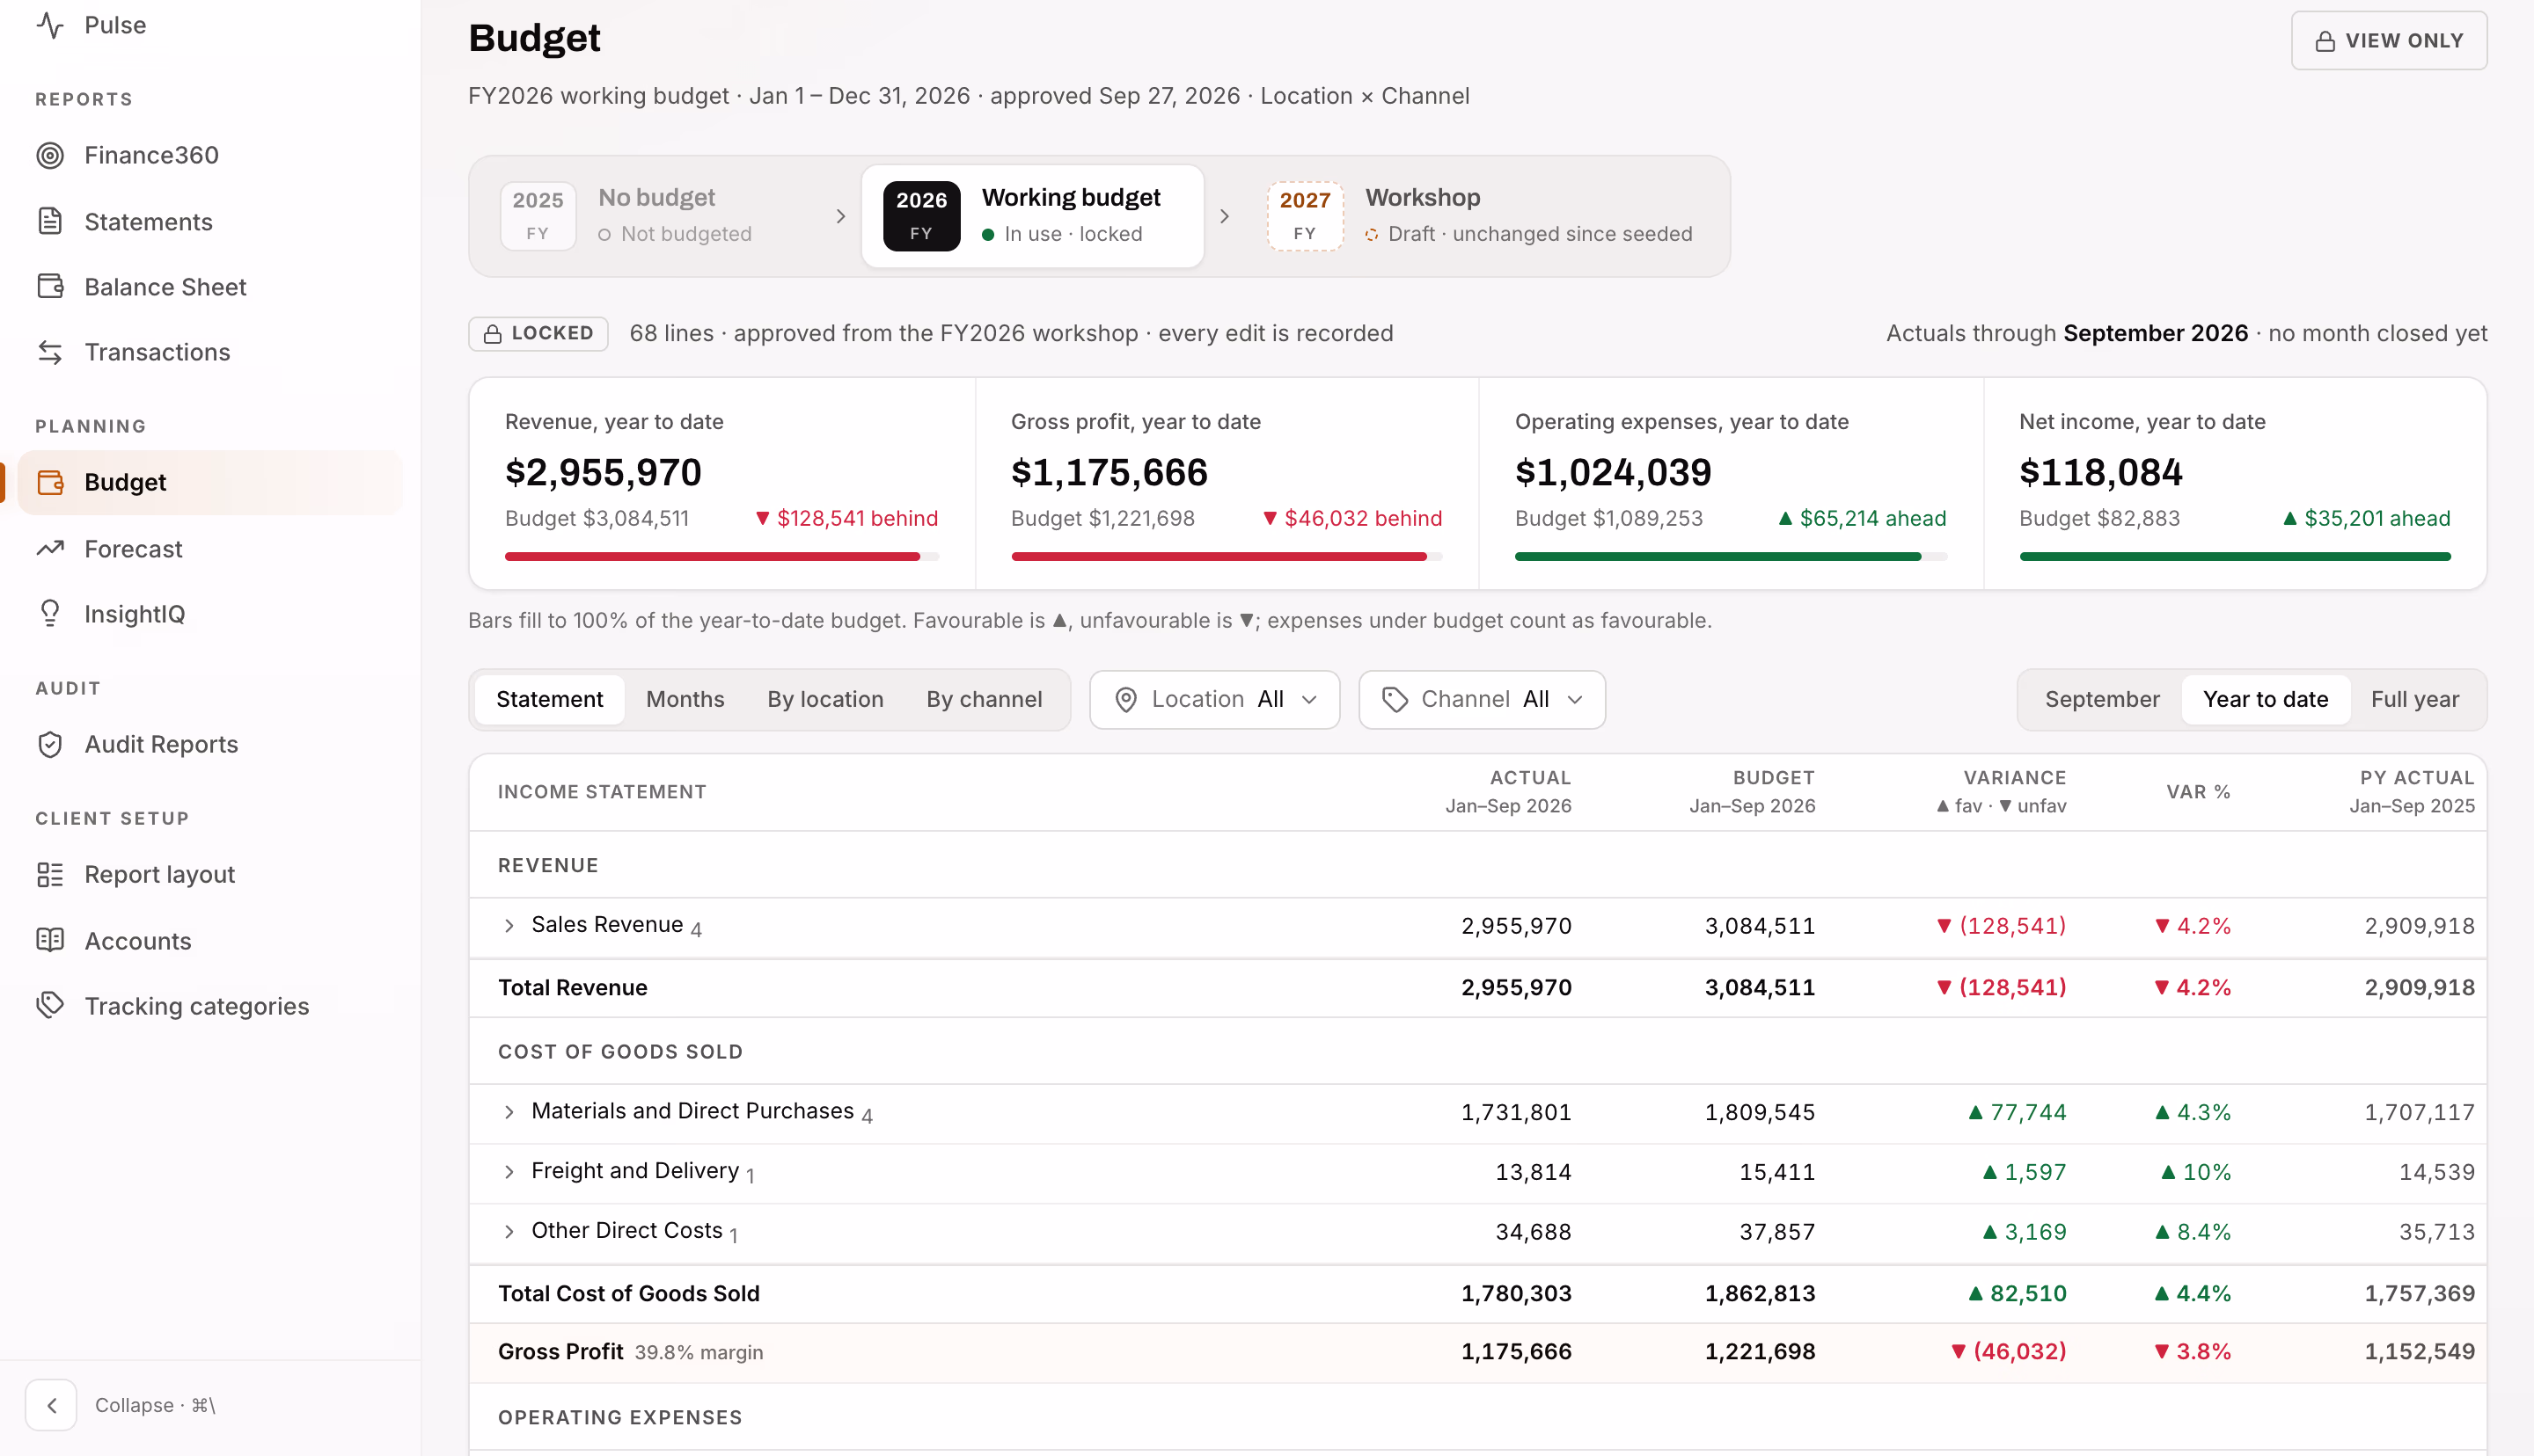Open Forecast in the sidebar
The height and width of the screenshot is (1456, 2534).
[210, 548]
